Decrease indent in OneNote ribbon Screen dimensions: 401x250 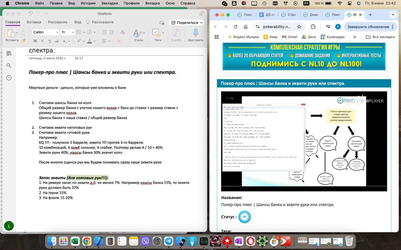tap(104, 32)
